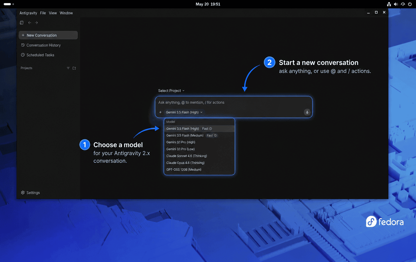Open the Window menu

click(x=66, y=13)
